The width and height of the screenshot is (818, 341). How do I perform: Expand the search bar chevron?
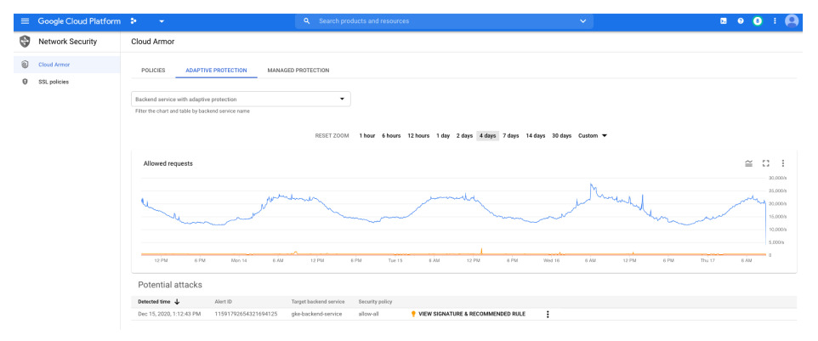point(582,21)
